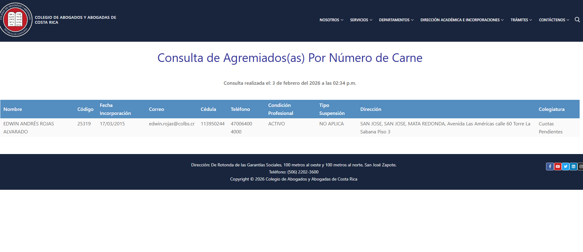Viewport: 583px width, 252px height.
Task: Expand the Departamentos dropdown menu
Action: pyautogui.click(x=396, y=20)
